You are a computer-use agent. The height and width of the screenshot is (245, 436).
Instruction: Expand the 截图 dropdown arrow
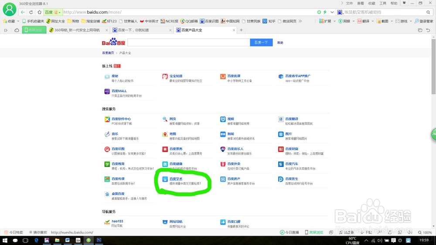(x=392, y=21)
